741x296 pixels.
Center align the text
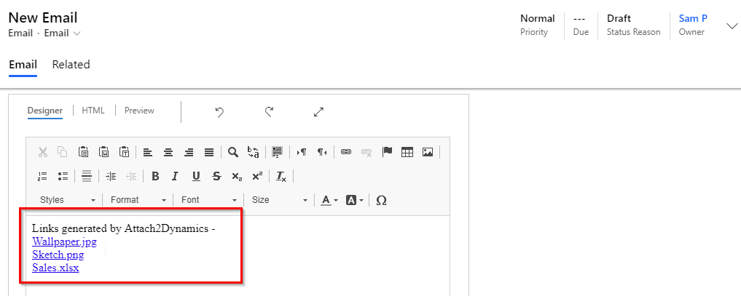tap(168, 152)
